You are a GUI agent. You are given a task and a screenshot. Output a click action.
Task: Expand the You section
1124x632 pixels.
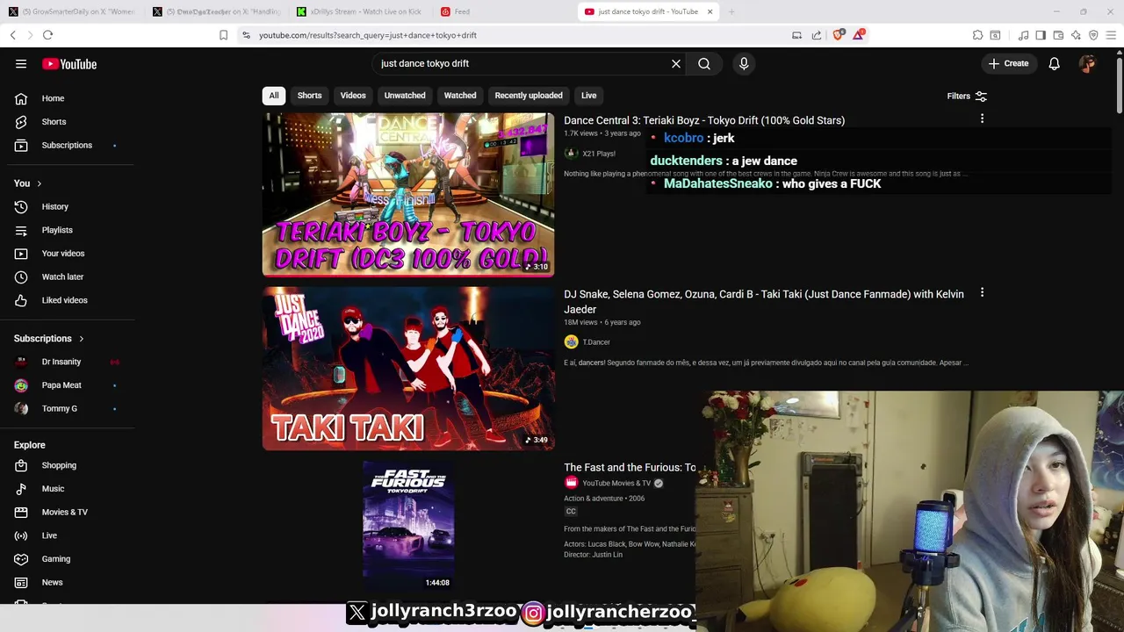point(28,183)
